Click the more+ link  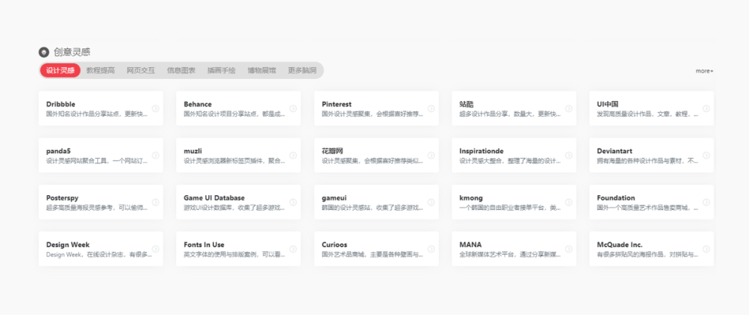[705, 71]
